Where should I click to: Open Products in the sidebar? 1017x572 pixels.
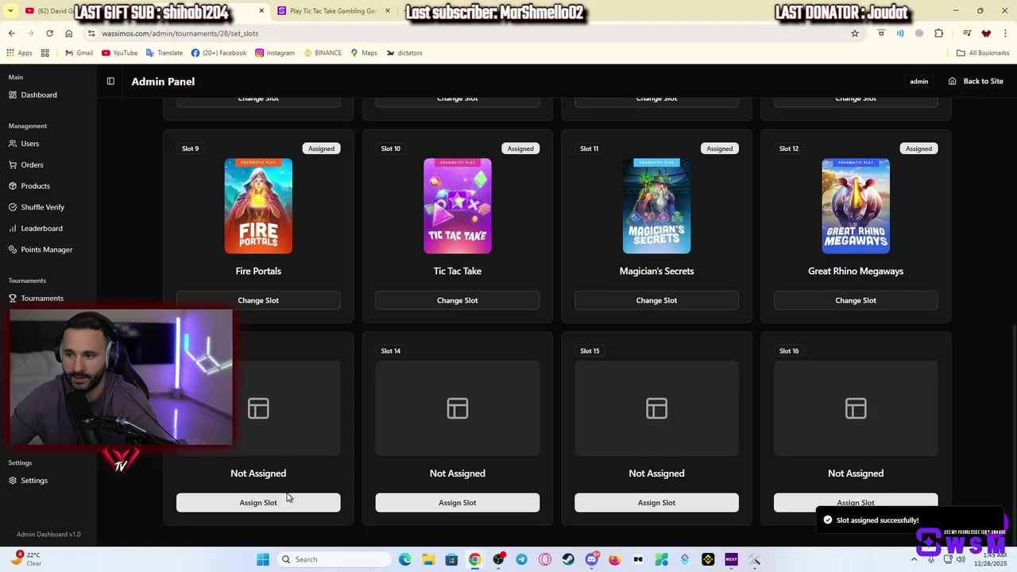29,186
